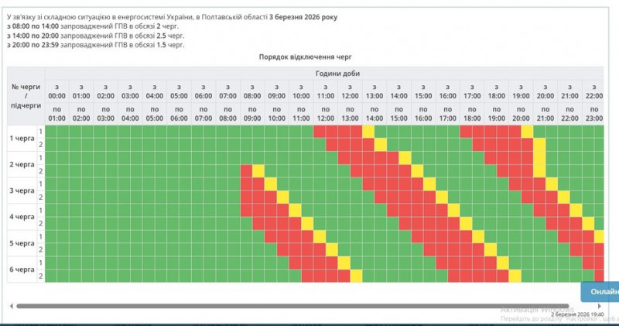Select the "з 08:00" column header
The image size is (619, 326).
(x=252, y=91)
